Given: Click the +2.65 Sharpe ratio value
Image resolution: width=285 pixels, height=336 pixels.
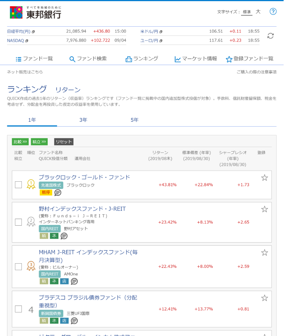Looking at the screenshot, I should pos(243,222).
